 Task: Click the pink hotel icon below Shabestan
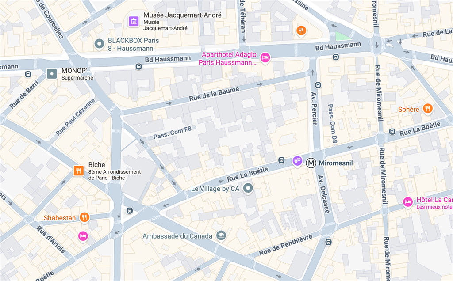pos(83,236)
